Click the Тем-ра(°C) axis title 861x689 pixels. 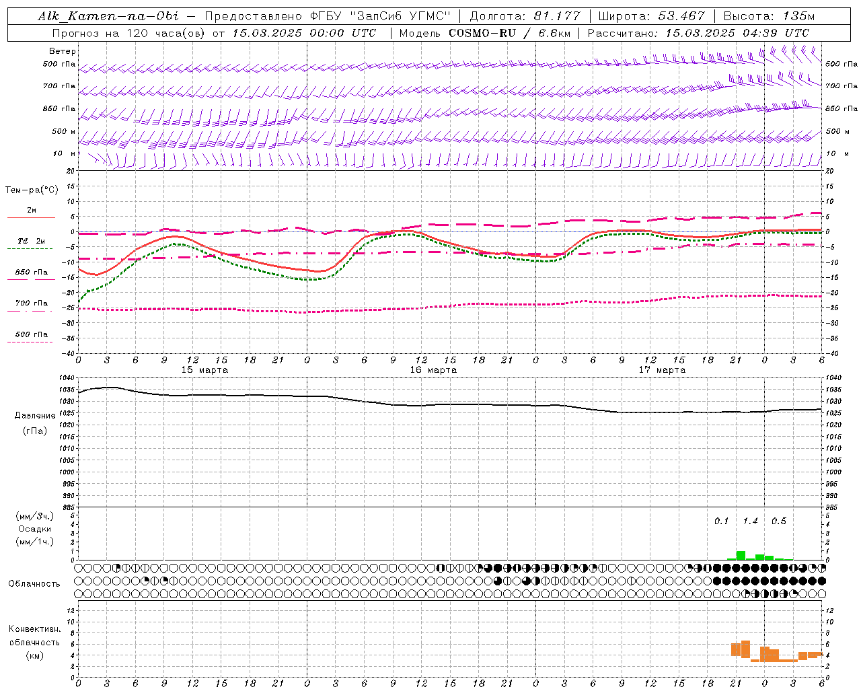32,190
